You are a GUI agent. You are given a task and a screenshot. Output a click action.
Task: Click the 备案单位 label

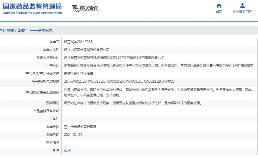pos(53,127)
